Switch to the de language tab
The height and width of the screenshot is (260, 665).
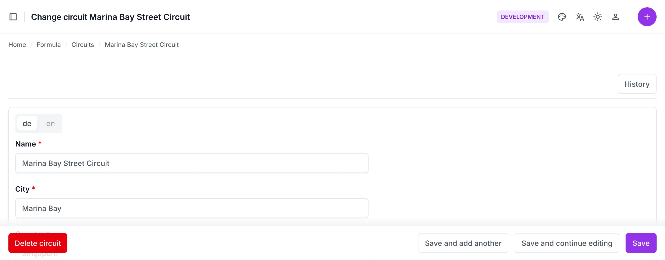pyautogui.click(x=27, y=123)
